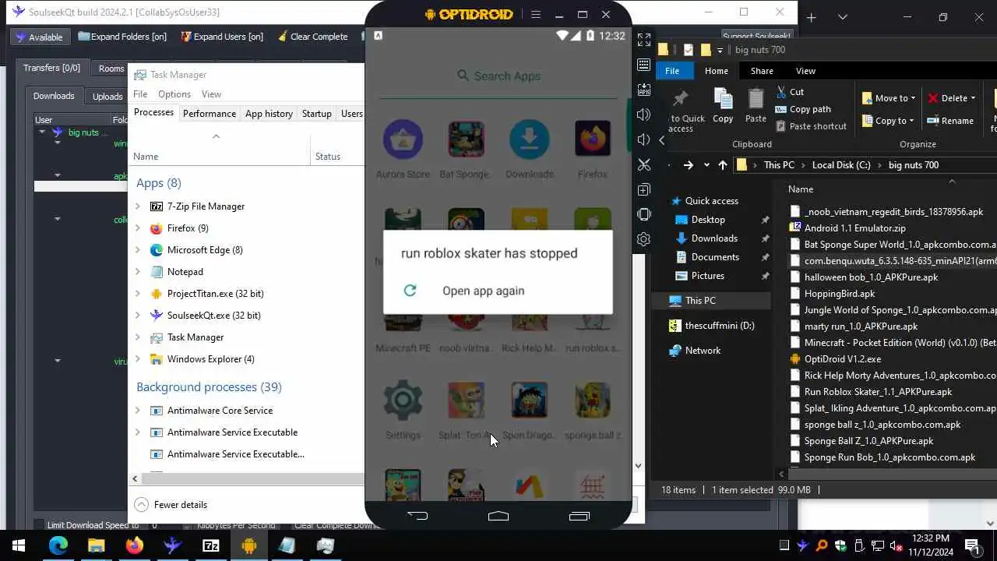Viewport: 997px width, 561px height.
Task: Expand the Antimalware Core Service row
Action: pyautogui.click(x=138, y=411)
